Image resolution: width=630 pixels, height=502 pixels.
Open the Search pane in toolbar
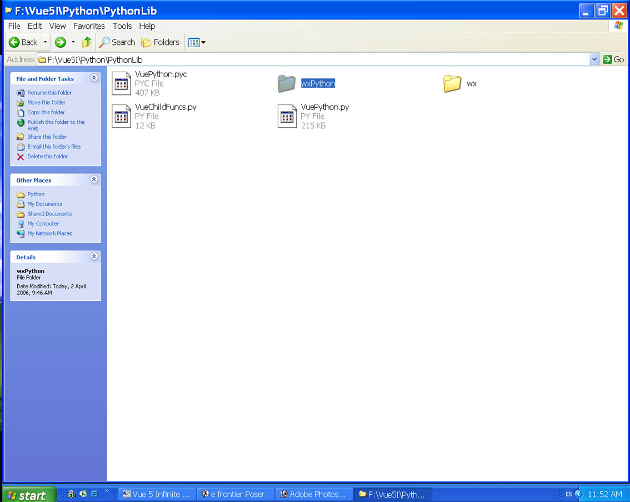coord(117,42)
